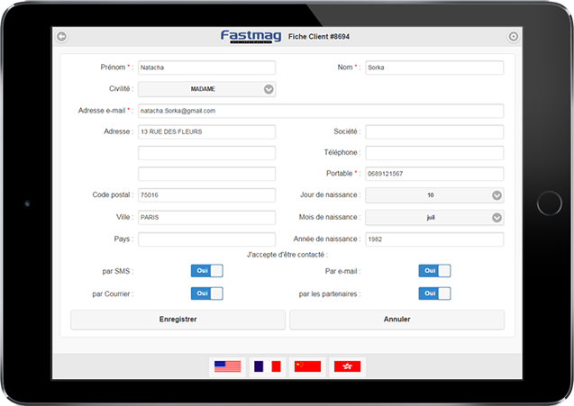Focus the Adresse e-mail input field
Screen dimensions: 574x406
tap(320, 111)
